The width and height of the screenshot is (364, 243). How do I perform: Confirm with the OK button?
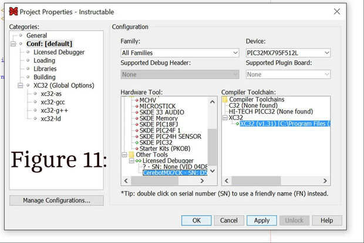pos(197,220)
